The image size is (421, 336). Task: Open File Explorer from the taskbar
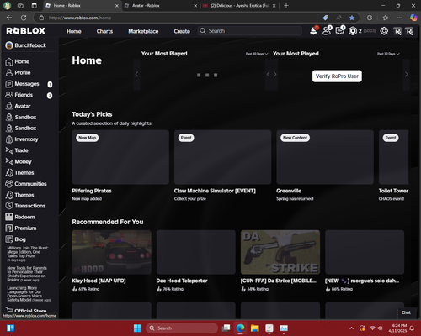tap(255, 328)
